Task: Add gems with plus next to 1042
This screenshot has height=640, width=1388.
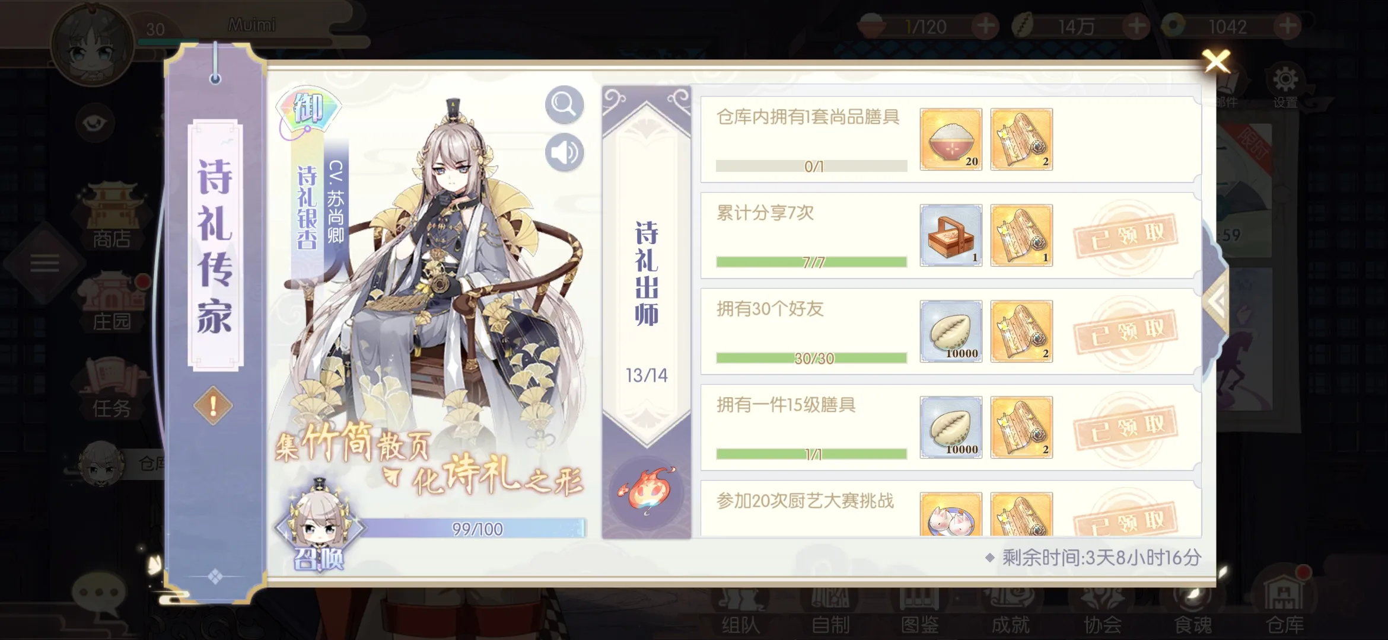Action: tap(1287, 26)
